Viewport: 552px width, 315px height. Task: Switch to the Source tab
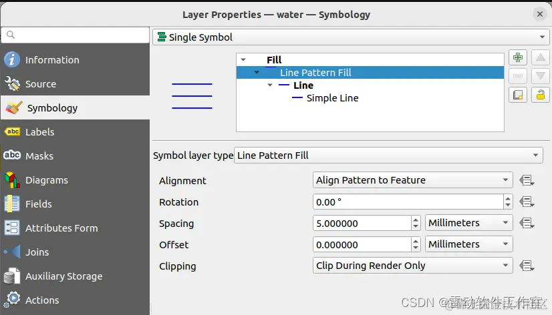coord(75,83)
